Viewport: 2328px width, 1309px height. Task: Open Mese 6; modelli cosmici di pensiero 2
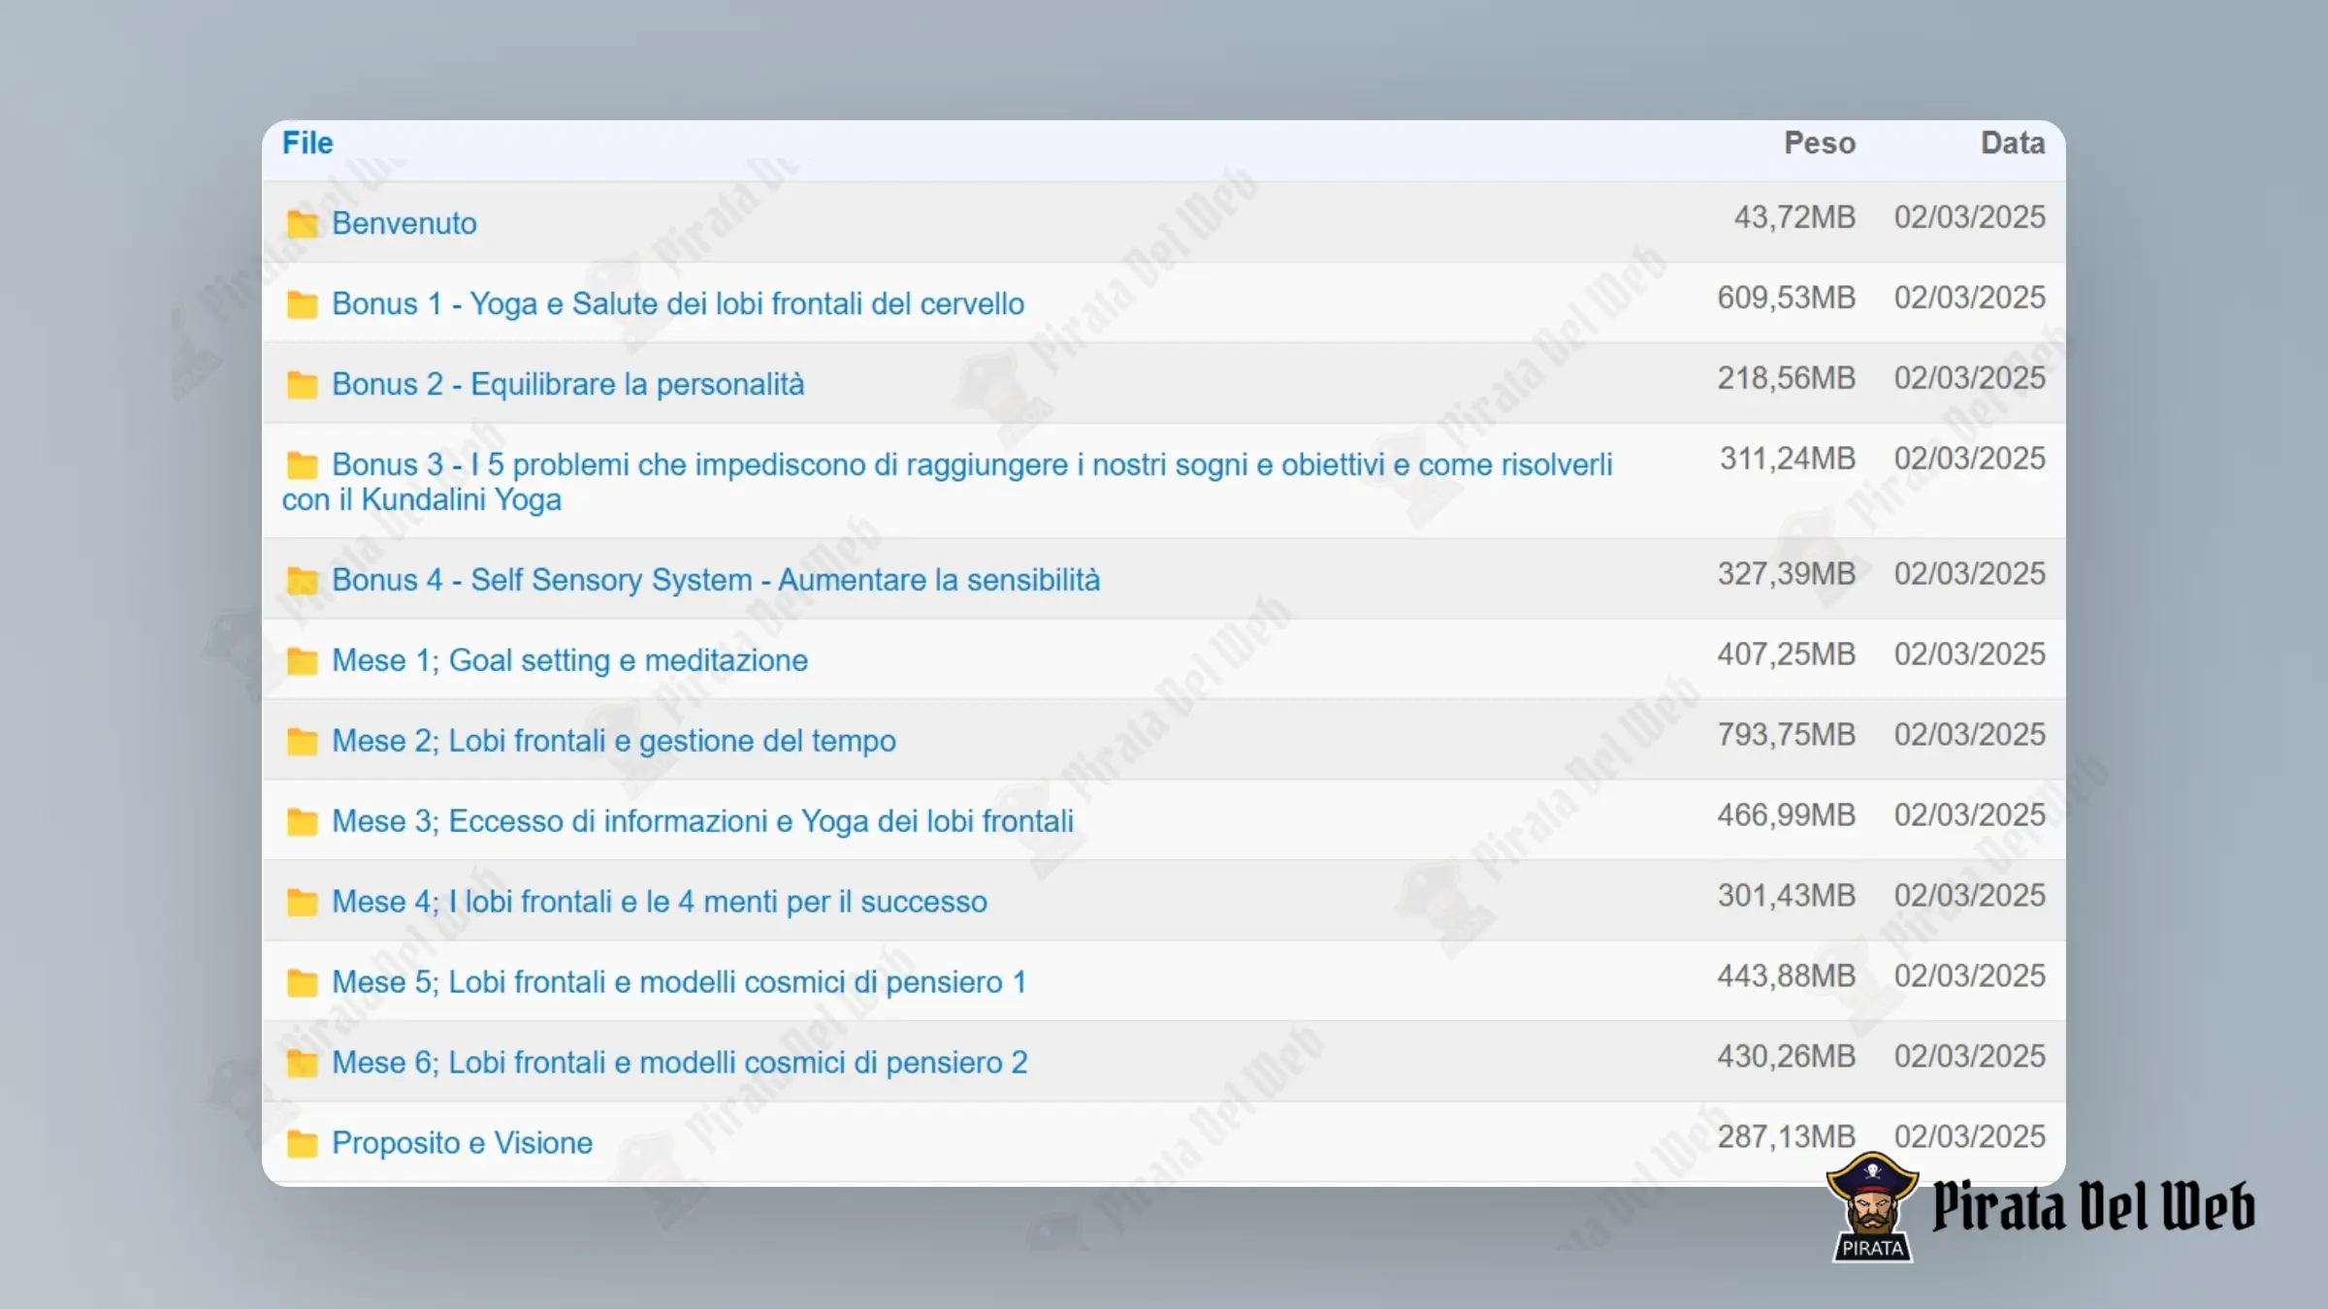click(x=680, y=1063)
